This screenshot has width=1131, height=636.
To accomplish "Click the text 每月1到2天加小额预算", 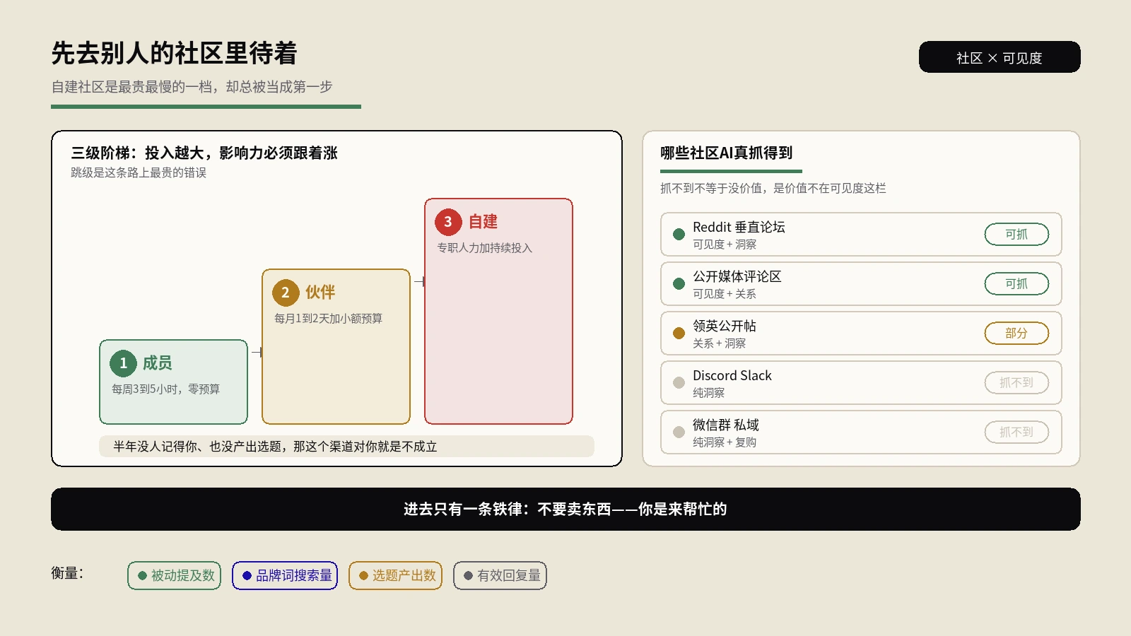I will pyautogui.click(x=328, y=319).
